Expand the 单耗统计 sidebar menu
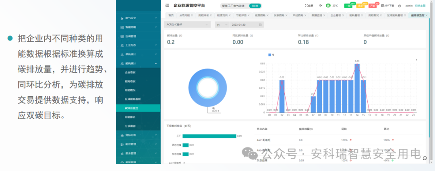Viewport: 435px width, 171px height. pos(138,54)
